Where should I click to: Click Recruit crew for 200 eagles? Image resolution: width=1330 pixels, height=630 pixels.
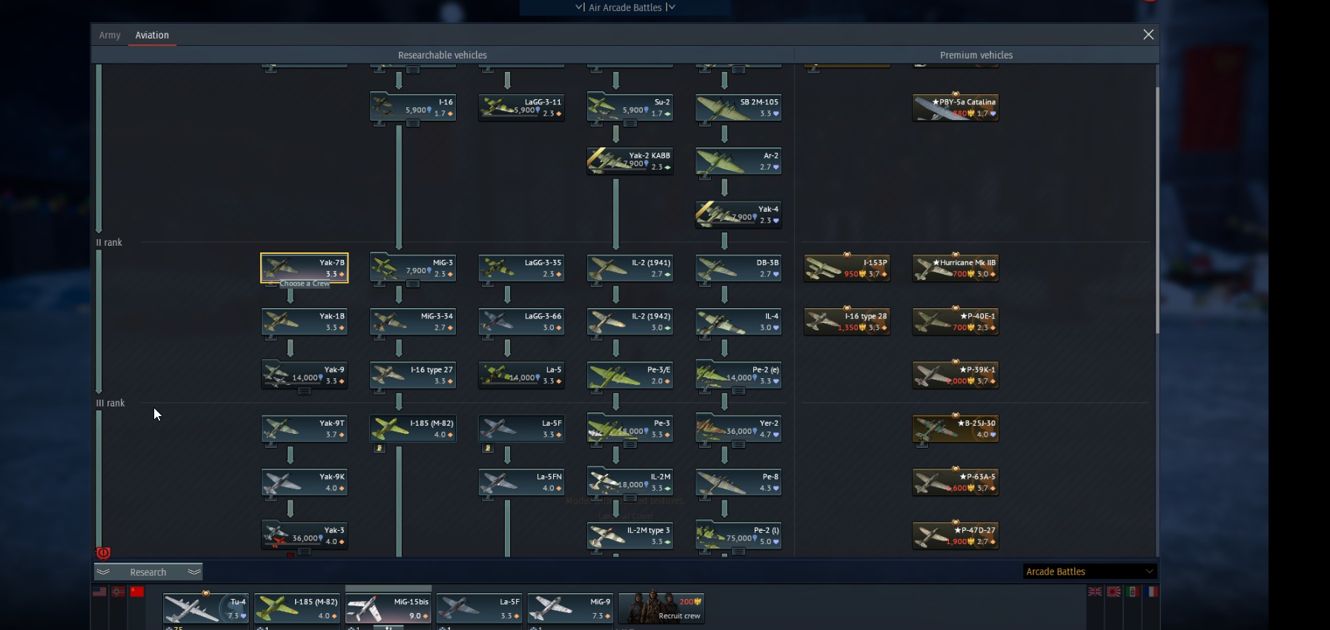tap(661, 608)
